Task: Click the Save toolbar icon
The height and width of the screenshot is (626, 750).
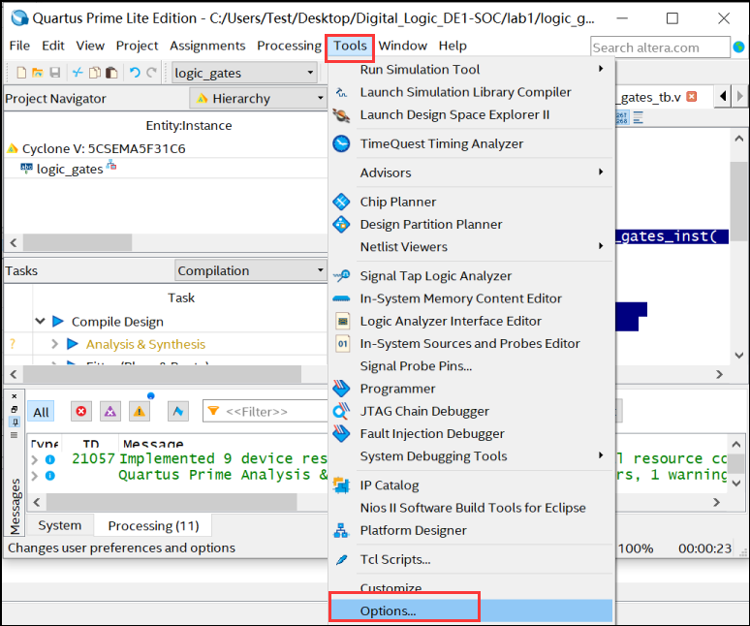Action: coord(55,73)
